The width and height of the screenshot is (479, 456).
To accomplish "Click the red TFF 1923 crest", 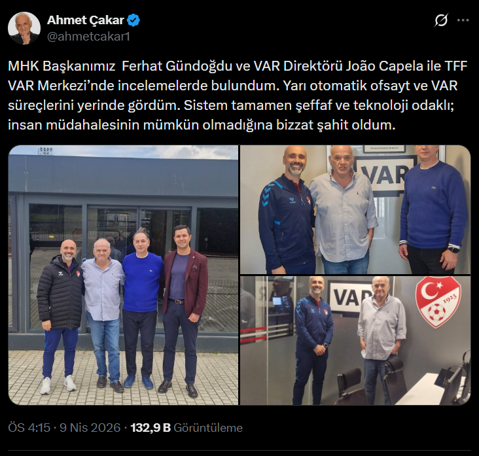I will tap(438, 302).
